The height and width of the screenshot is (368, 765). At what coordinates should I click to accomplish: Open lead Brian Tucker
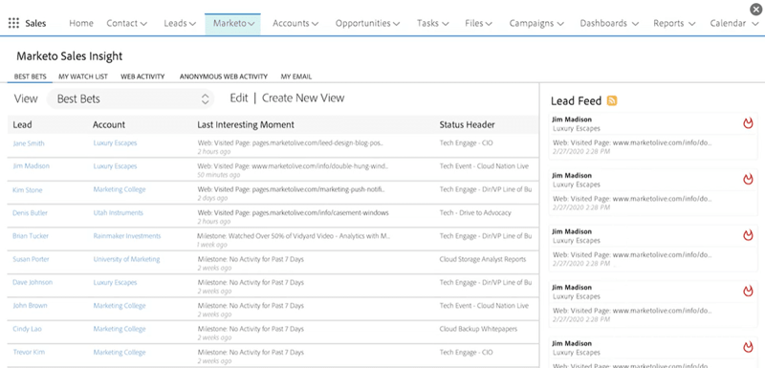point(31,236)
